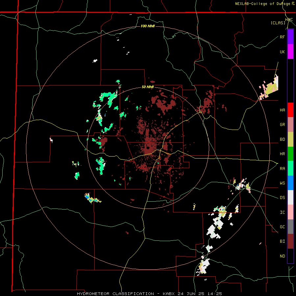Click the WS legend label
This screenshot has width=296, height=296.
point(282,183)
